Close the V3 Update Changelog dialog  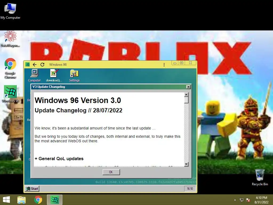[x=188, y=87]
